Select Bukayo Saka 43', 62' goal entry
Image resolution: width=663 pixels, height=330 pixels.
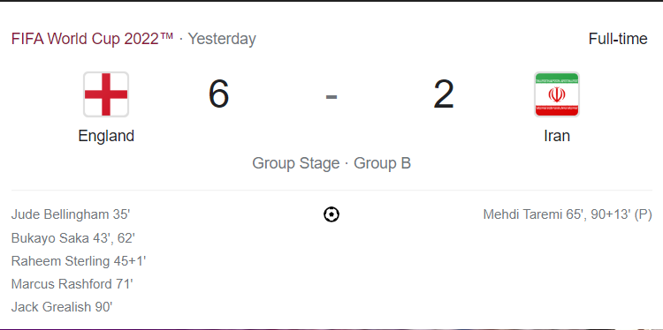[72, 238]
